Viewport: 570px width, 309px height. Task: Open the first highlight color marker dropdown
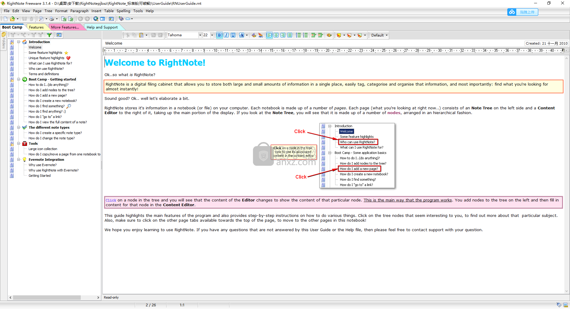point(344,35)
